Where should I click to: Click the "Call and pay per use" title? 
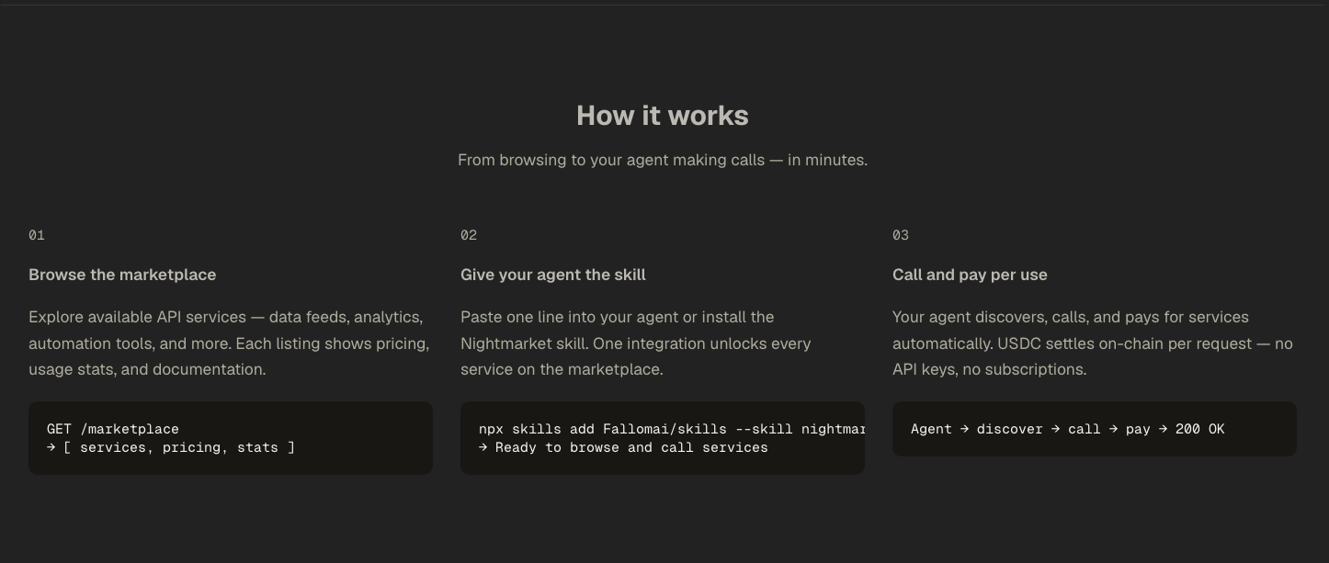click(x=970, y=275)
